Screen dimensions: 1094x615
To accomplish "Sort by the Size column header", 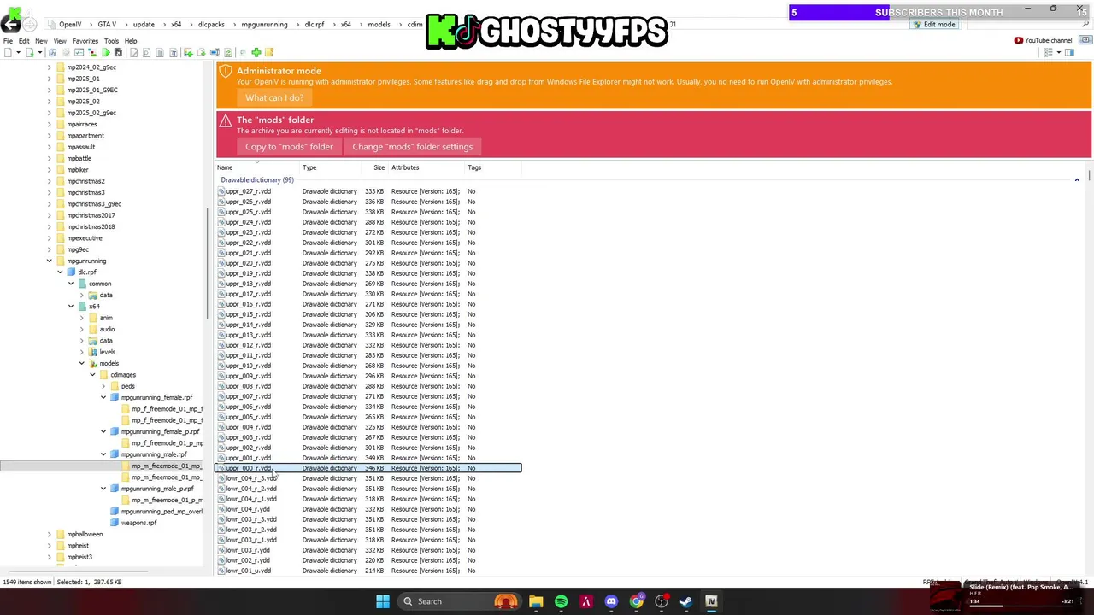I will coord(379,167).
